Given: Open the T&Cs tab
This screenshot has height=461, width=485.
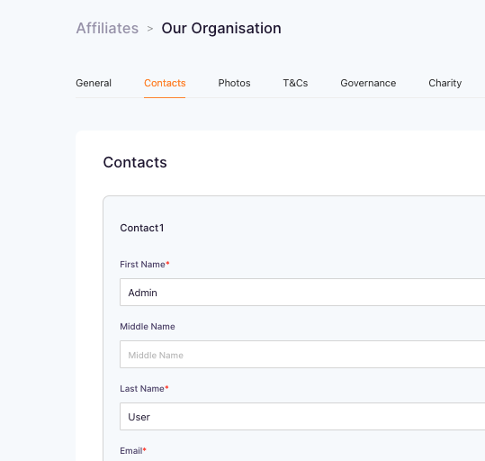Looking at the screenshot, I should 295,83.
